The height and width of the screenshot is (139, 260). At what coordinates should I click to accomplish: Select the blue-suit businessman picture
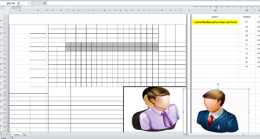pyautogui.click(x=217, y=111)
